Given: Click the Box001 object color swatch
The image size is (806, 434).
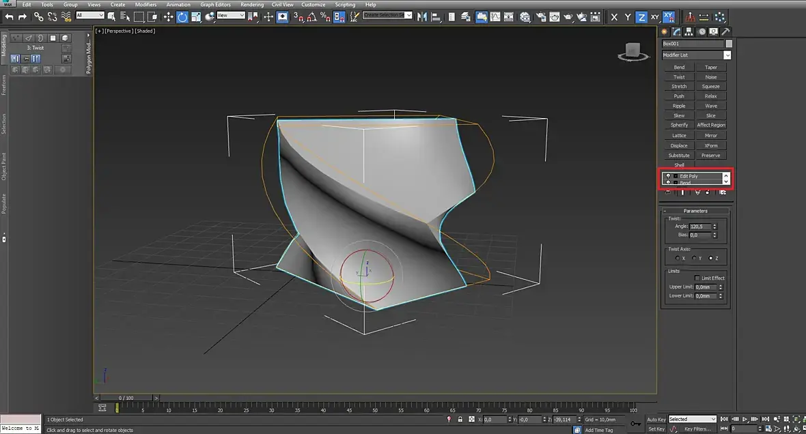Looking at the screenshot, I should coord(729,44).
